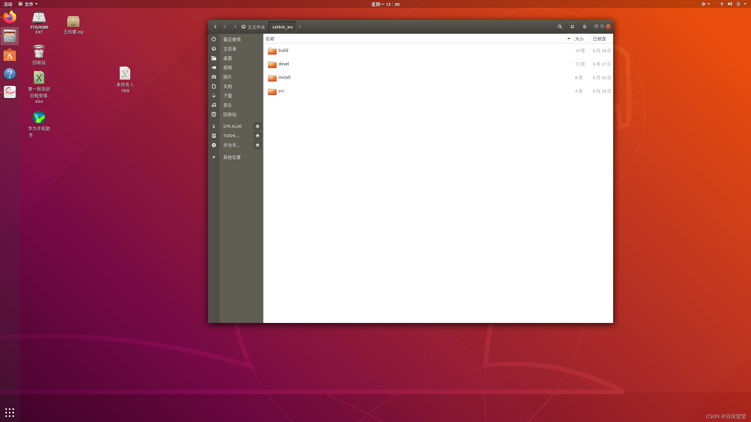751x422 pixels.
Task: Toggle grid view icon in toolbar
Action: click(x=572, y=27)
